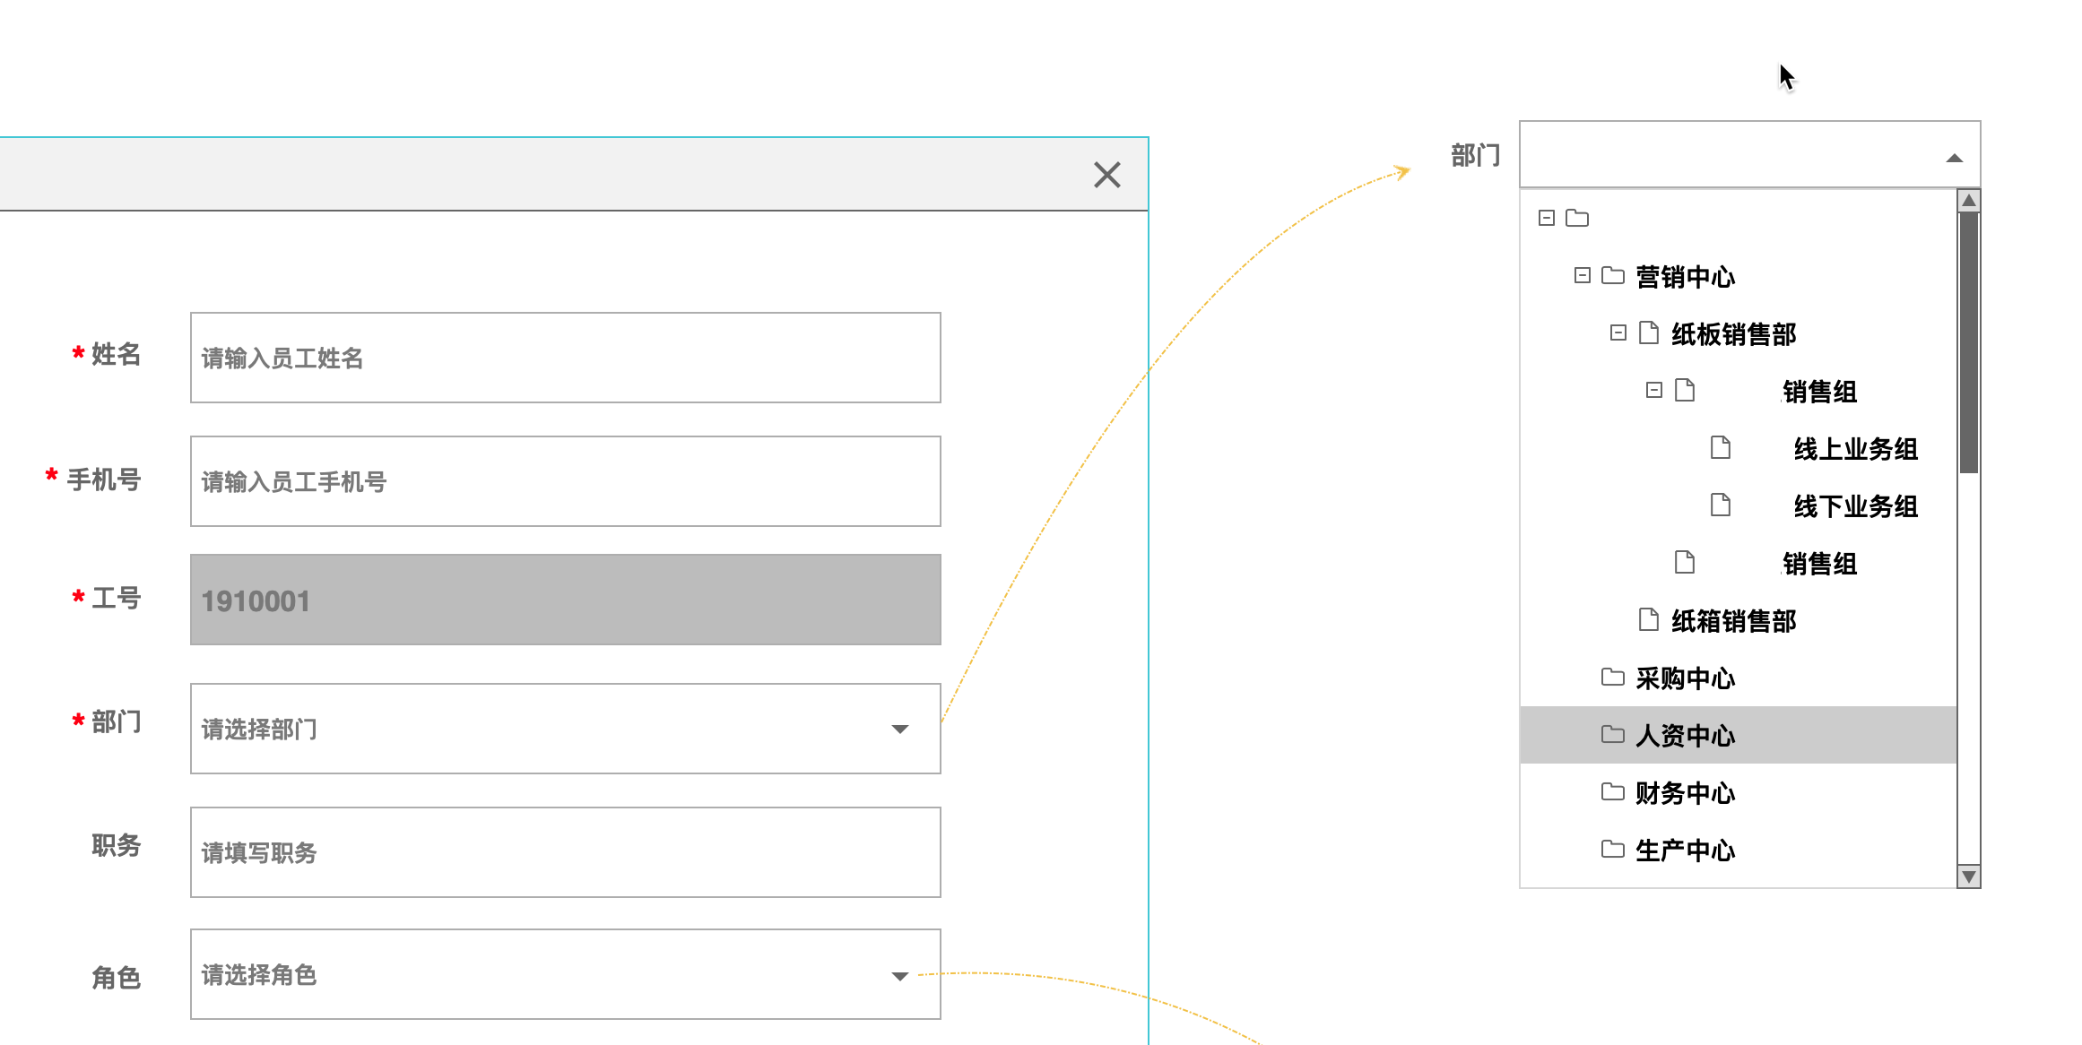
Task: Select 人资中心 in department tree
Action: 1684,735
